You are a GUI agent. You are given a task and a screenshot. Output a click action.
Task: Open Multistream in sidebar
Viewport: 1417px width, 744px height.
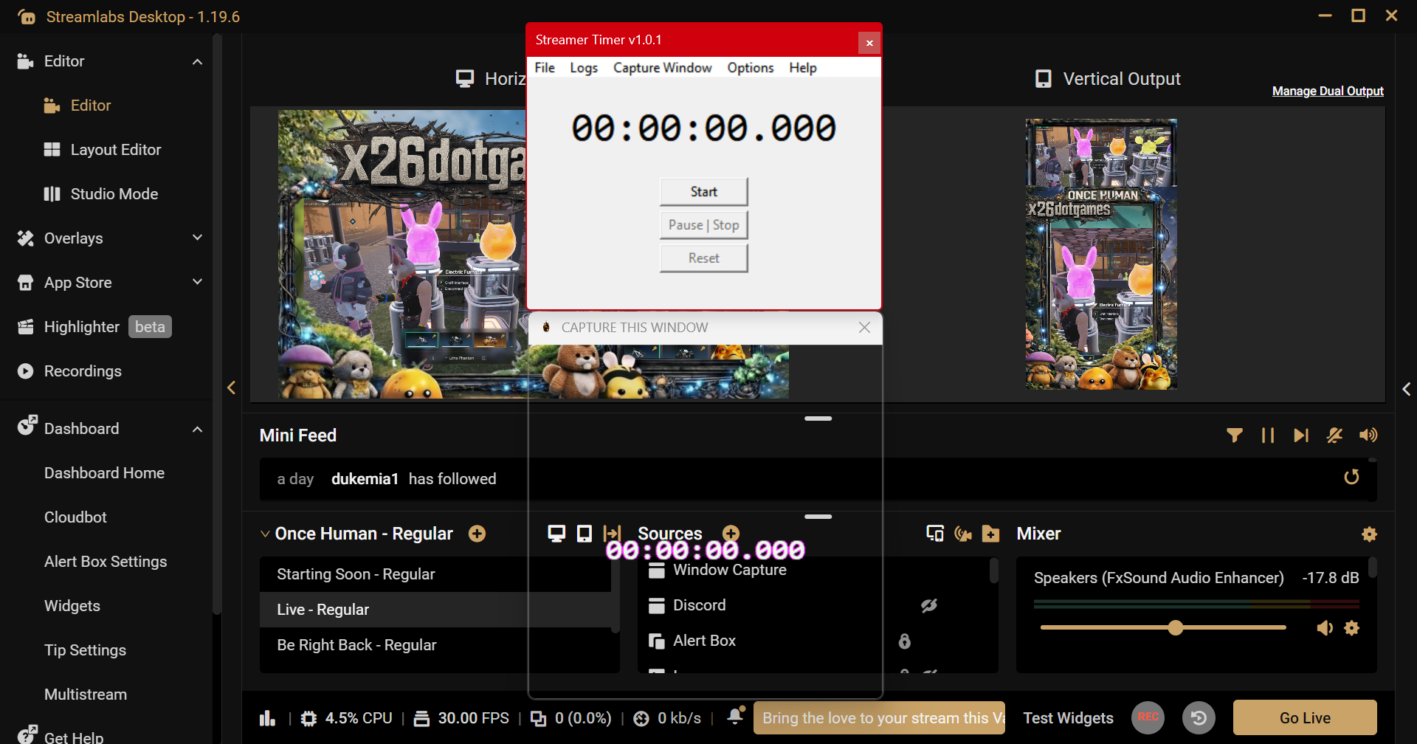86,695
